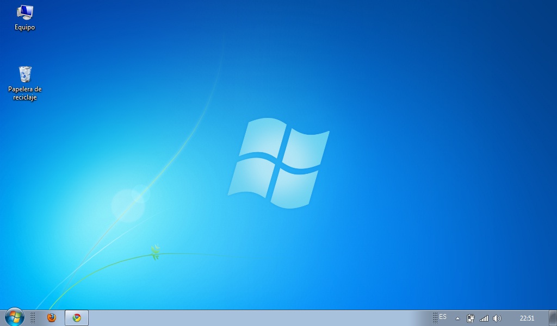The width and height of the screenshot is (557, 326).
Task: Open the ES language input menu
Action: tap(442, 318)
